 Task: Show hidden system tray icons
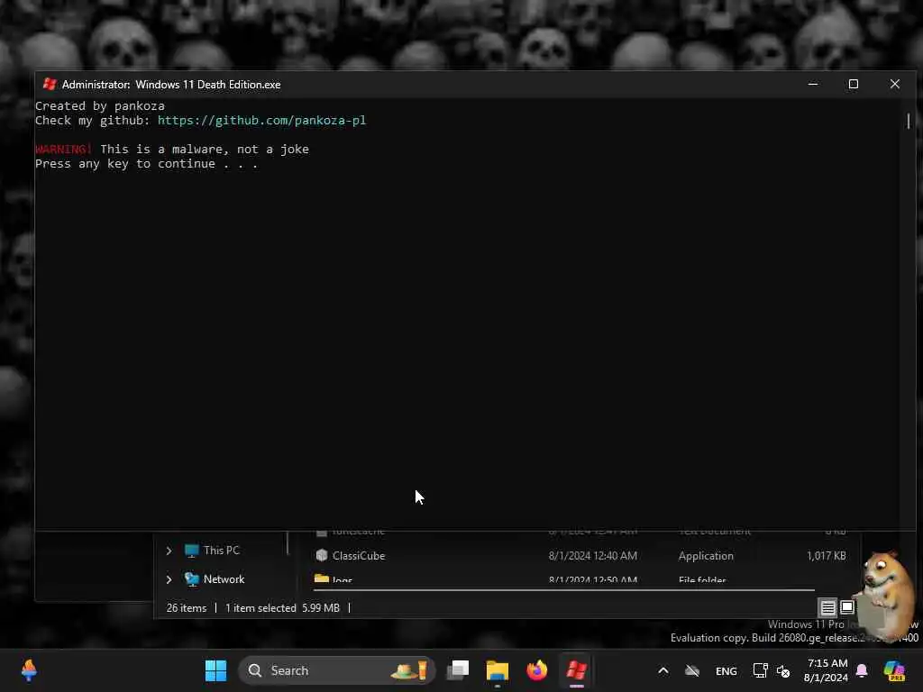[663, 670]
